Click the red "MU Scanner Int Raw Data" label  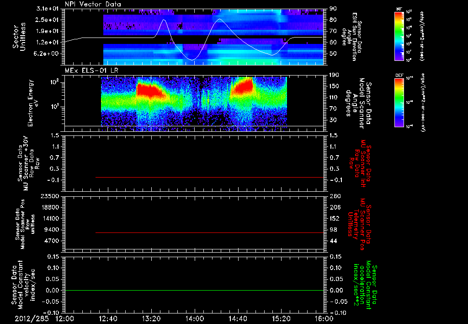[x=360, y=164]
